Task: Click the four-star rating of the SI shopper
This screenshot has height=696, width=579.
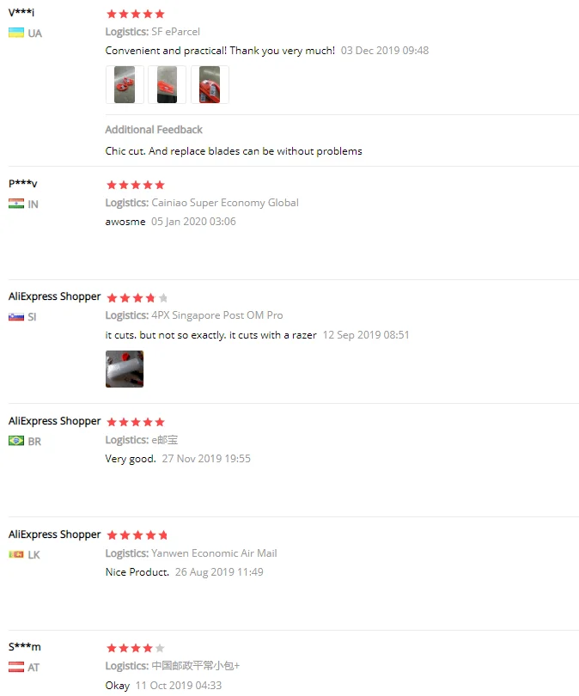Action: pos(137,298)
